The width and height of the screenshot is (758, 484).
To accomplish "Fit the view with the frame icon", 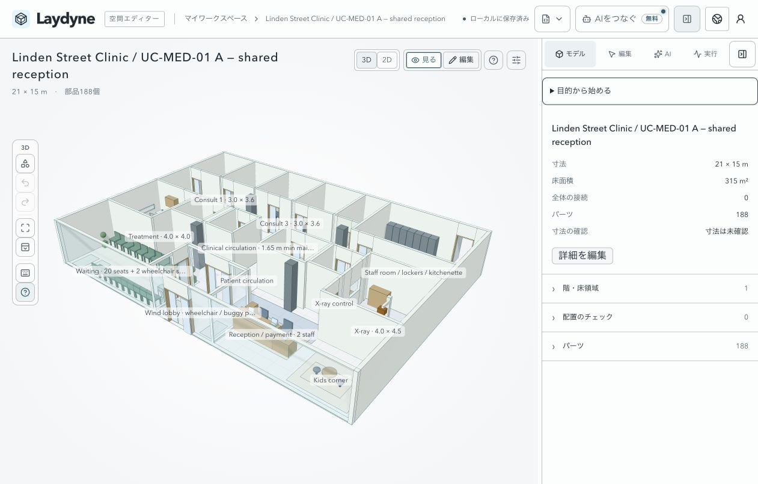I will pyautogui.click(x=25, y=228).
